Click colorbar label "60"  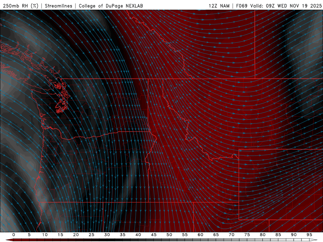(x=200, y=235)
